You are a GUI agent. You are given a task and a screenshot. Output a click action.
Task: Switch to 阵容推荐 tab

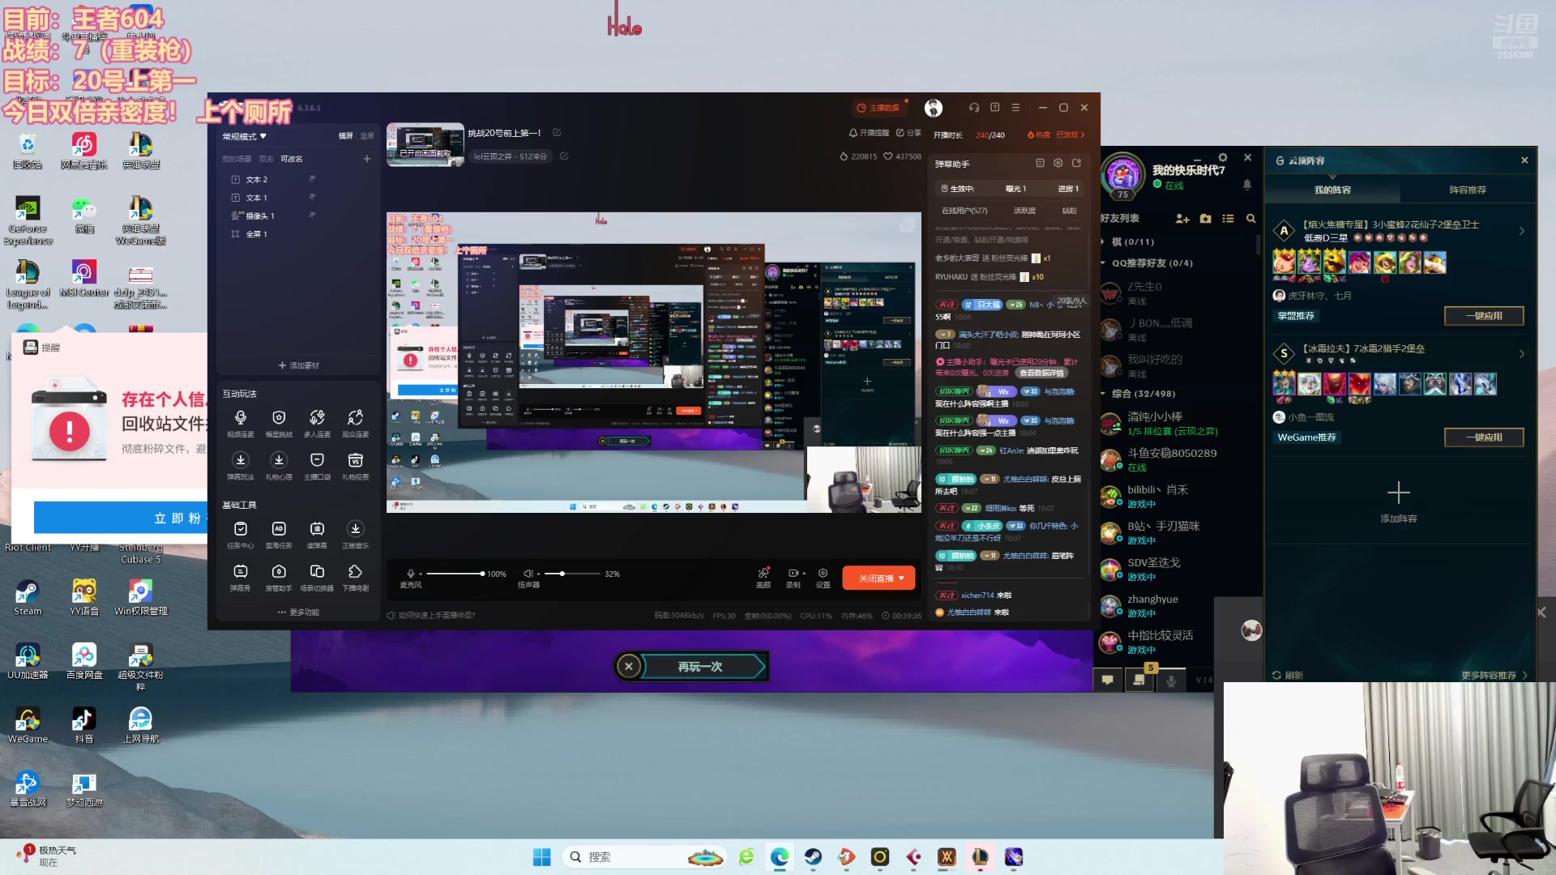pyautogui.click(x=1468, y=190)
